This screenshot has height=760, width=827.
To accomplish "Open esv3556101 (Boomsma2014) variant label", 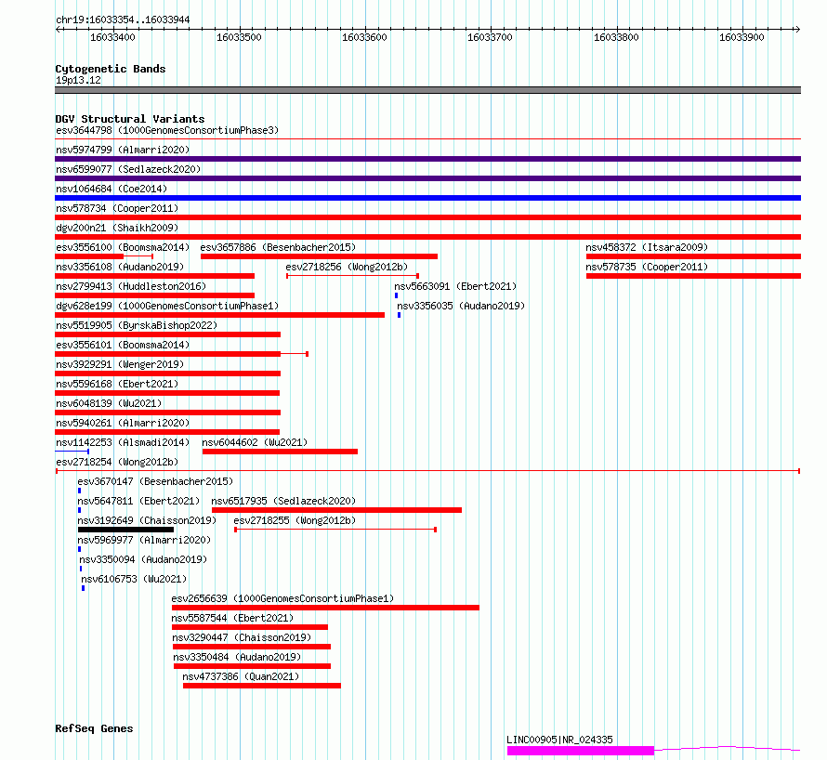I will (123, 345).
